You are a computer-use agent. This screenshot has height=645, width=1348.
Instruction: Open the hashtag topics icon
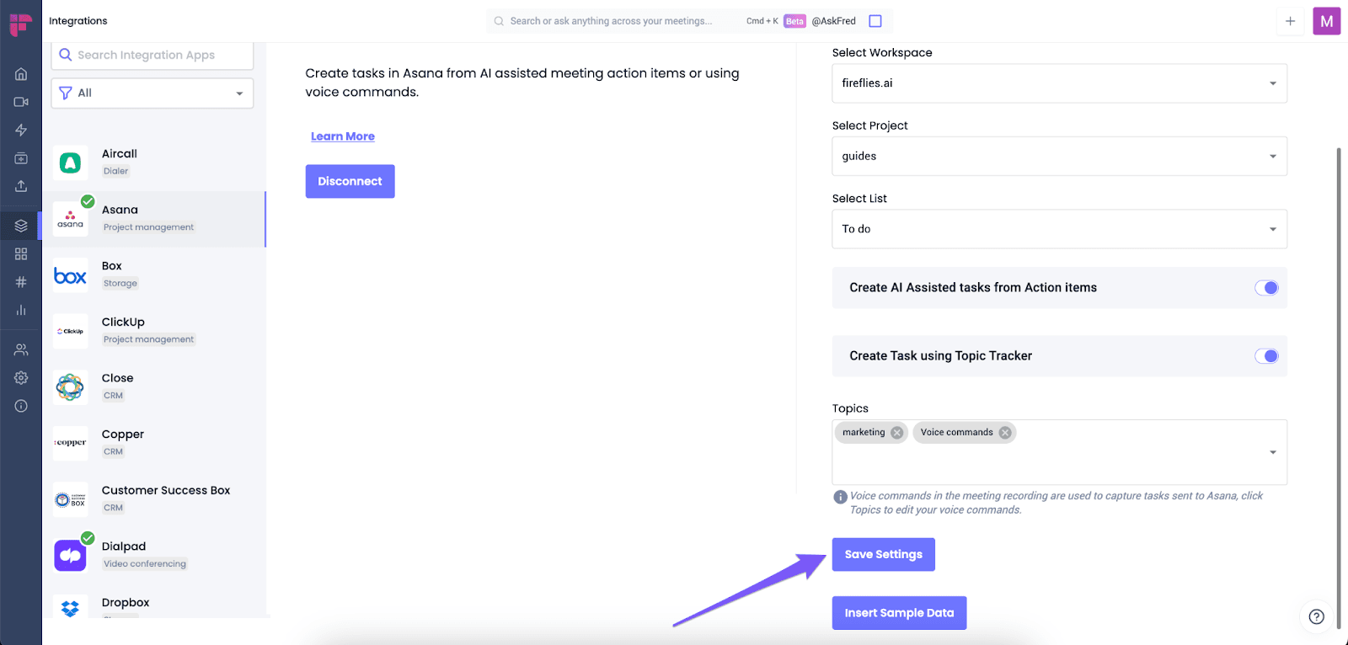click(21, 282)
